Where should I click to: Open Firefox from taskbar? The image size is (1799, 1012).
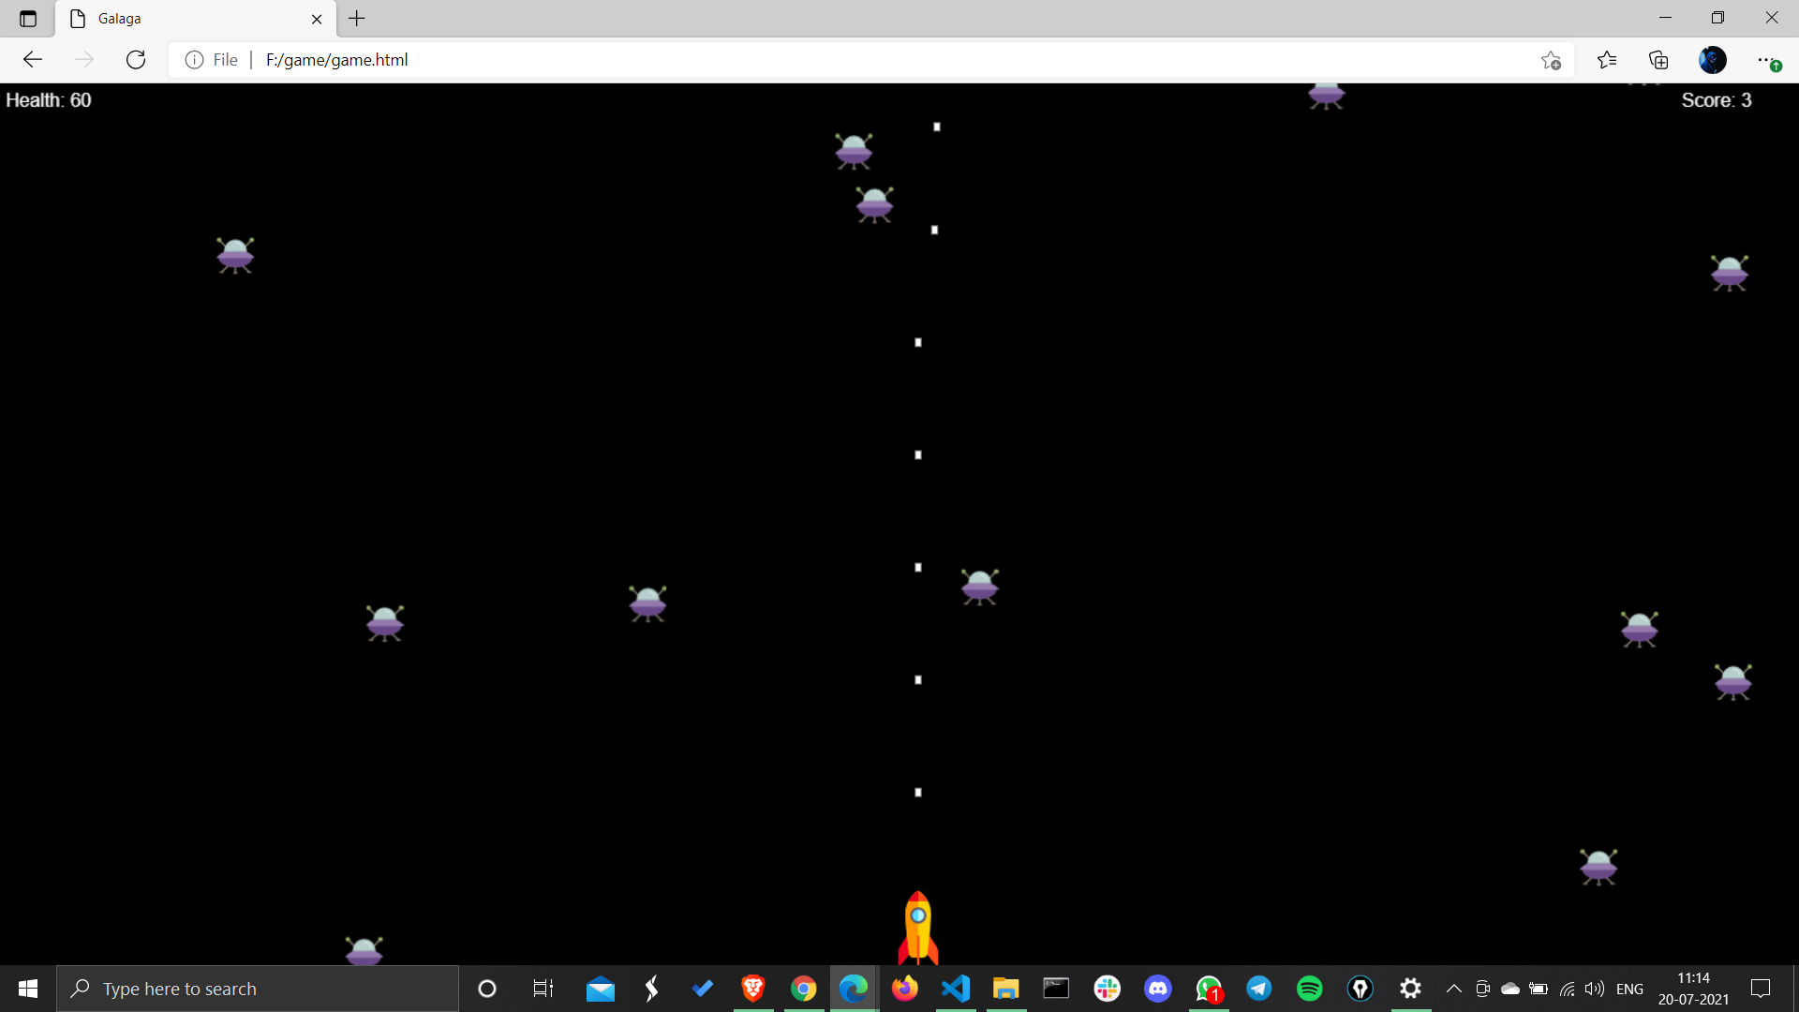pyautogui.click(x=904, y=989)
